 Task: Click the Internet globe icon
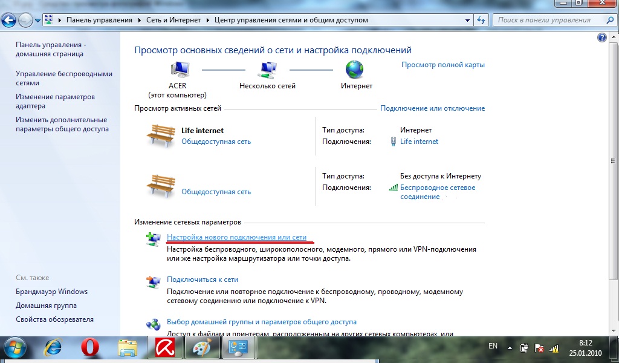pyautogui.click(x=354, y=70)
